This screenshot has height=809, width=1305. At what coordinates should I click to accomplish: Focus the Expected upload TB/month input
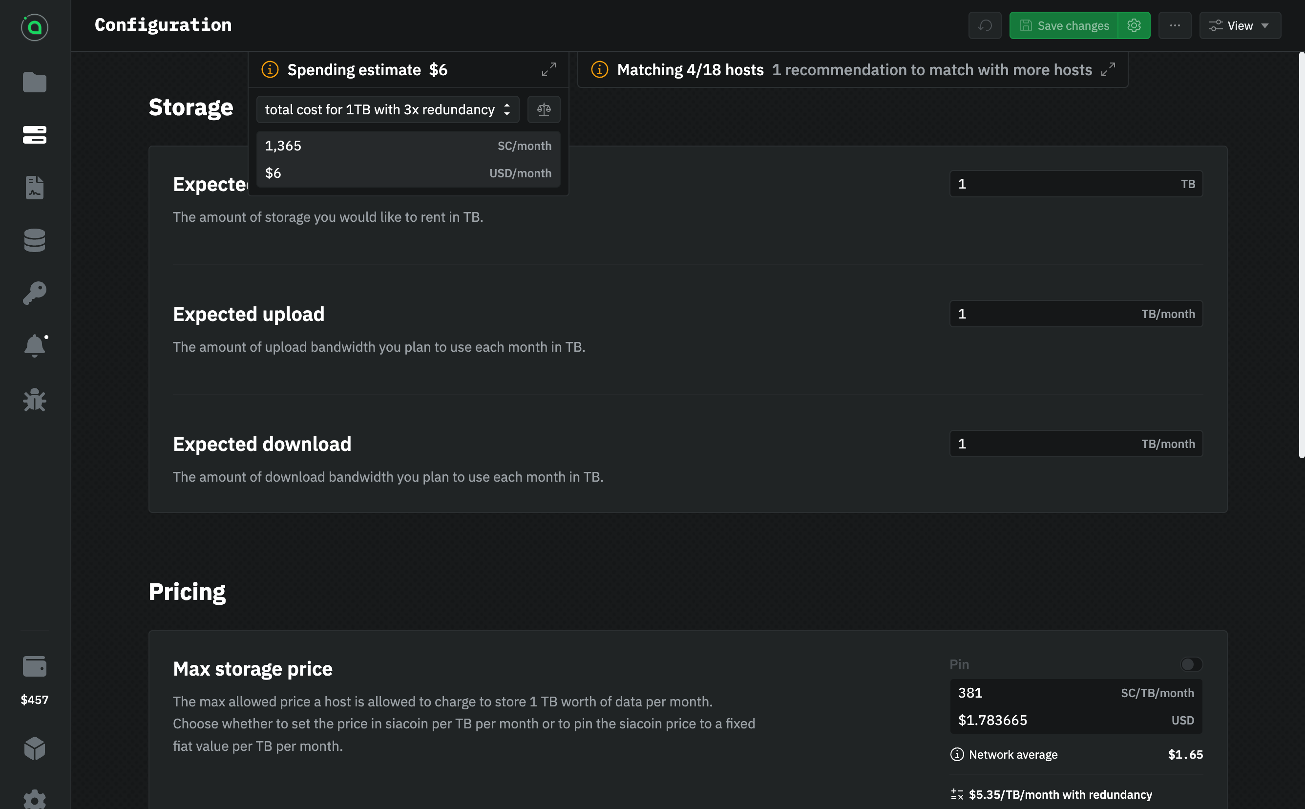(1076, 314)
